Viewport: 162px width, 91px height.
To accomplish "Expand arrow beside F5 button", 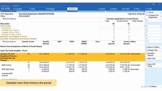I will (x=161, y=26).
